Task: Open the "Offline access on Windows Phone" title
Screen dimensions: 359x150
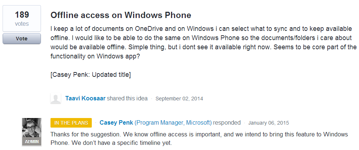Action: pos(121,15)
